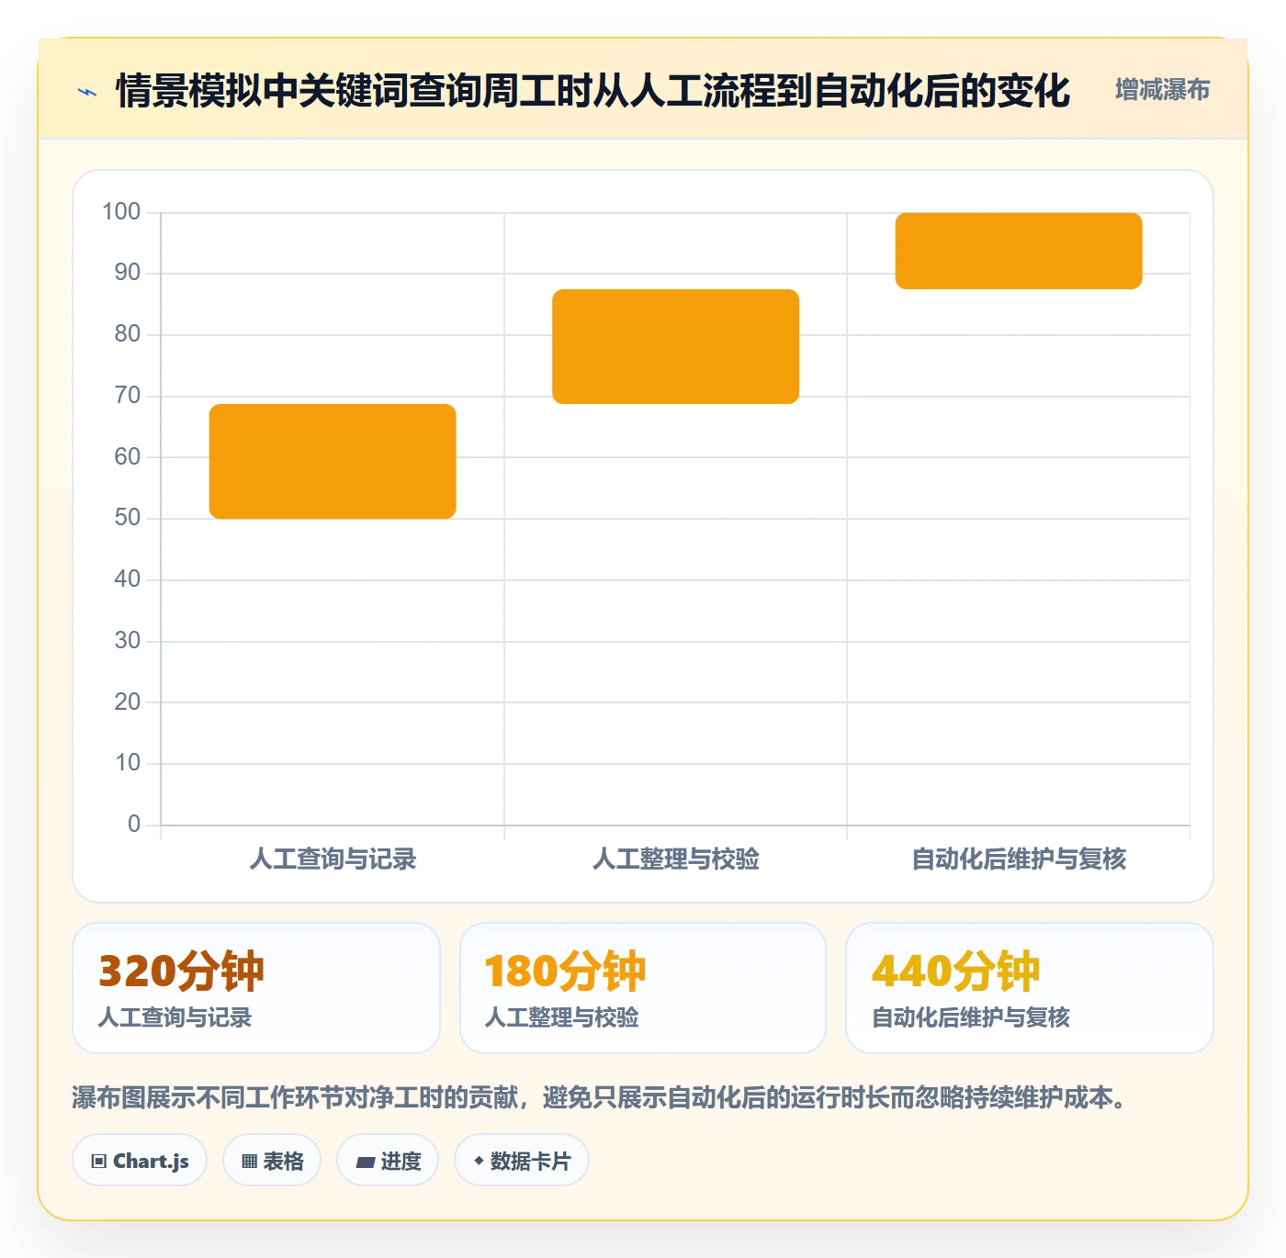
Task: Click the diamond icon in the 数据卡片 chip
Action: click(x=479, y=1161)
